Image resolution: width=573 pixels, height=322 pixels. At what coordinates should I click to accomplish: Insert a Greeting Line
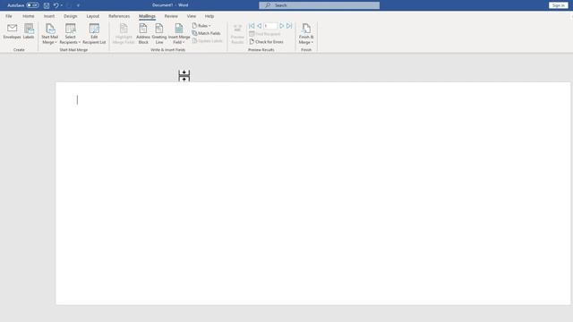click(x=159, y=34)
